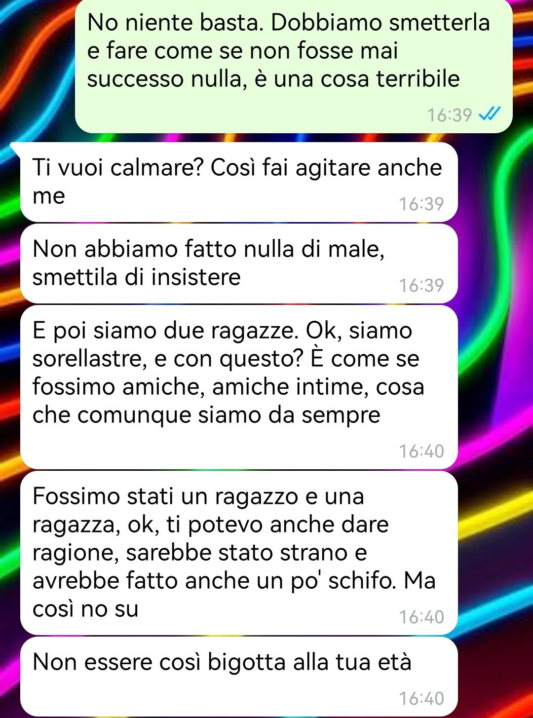Tap the tail of the "Ti vuoi calmare" bubble
This screenshot has width=533, height=718.
[16, 148]
